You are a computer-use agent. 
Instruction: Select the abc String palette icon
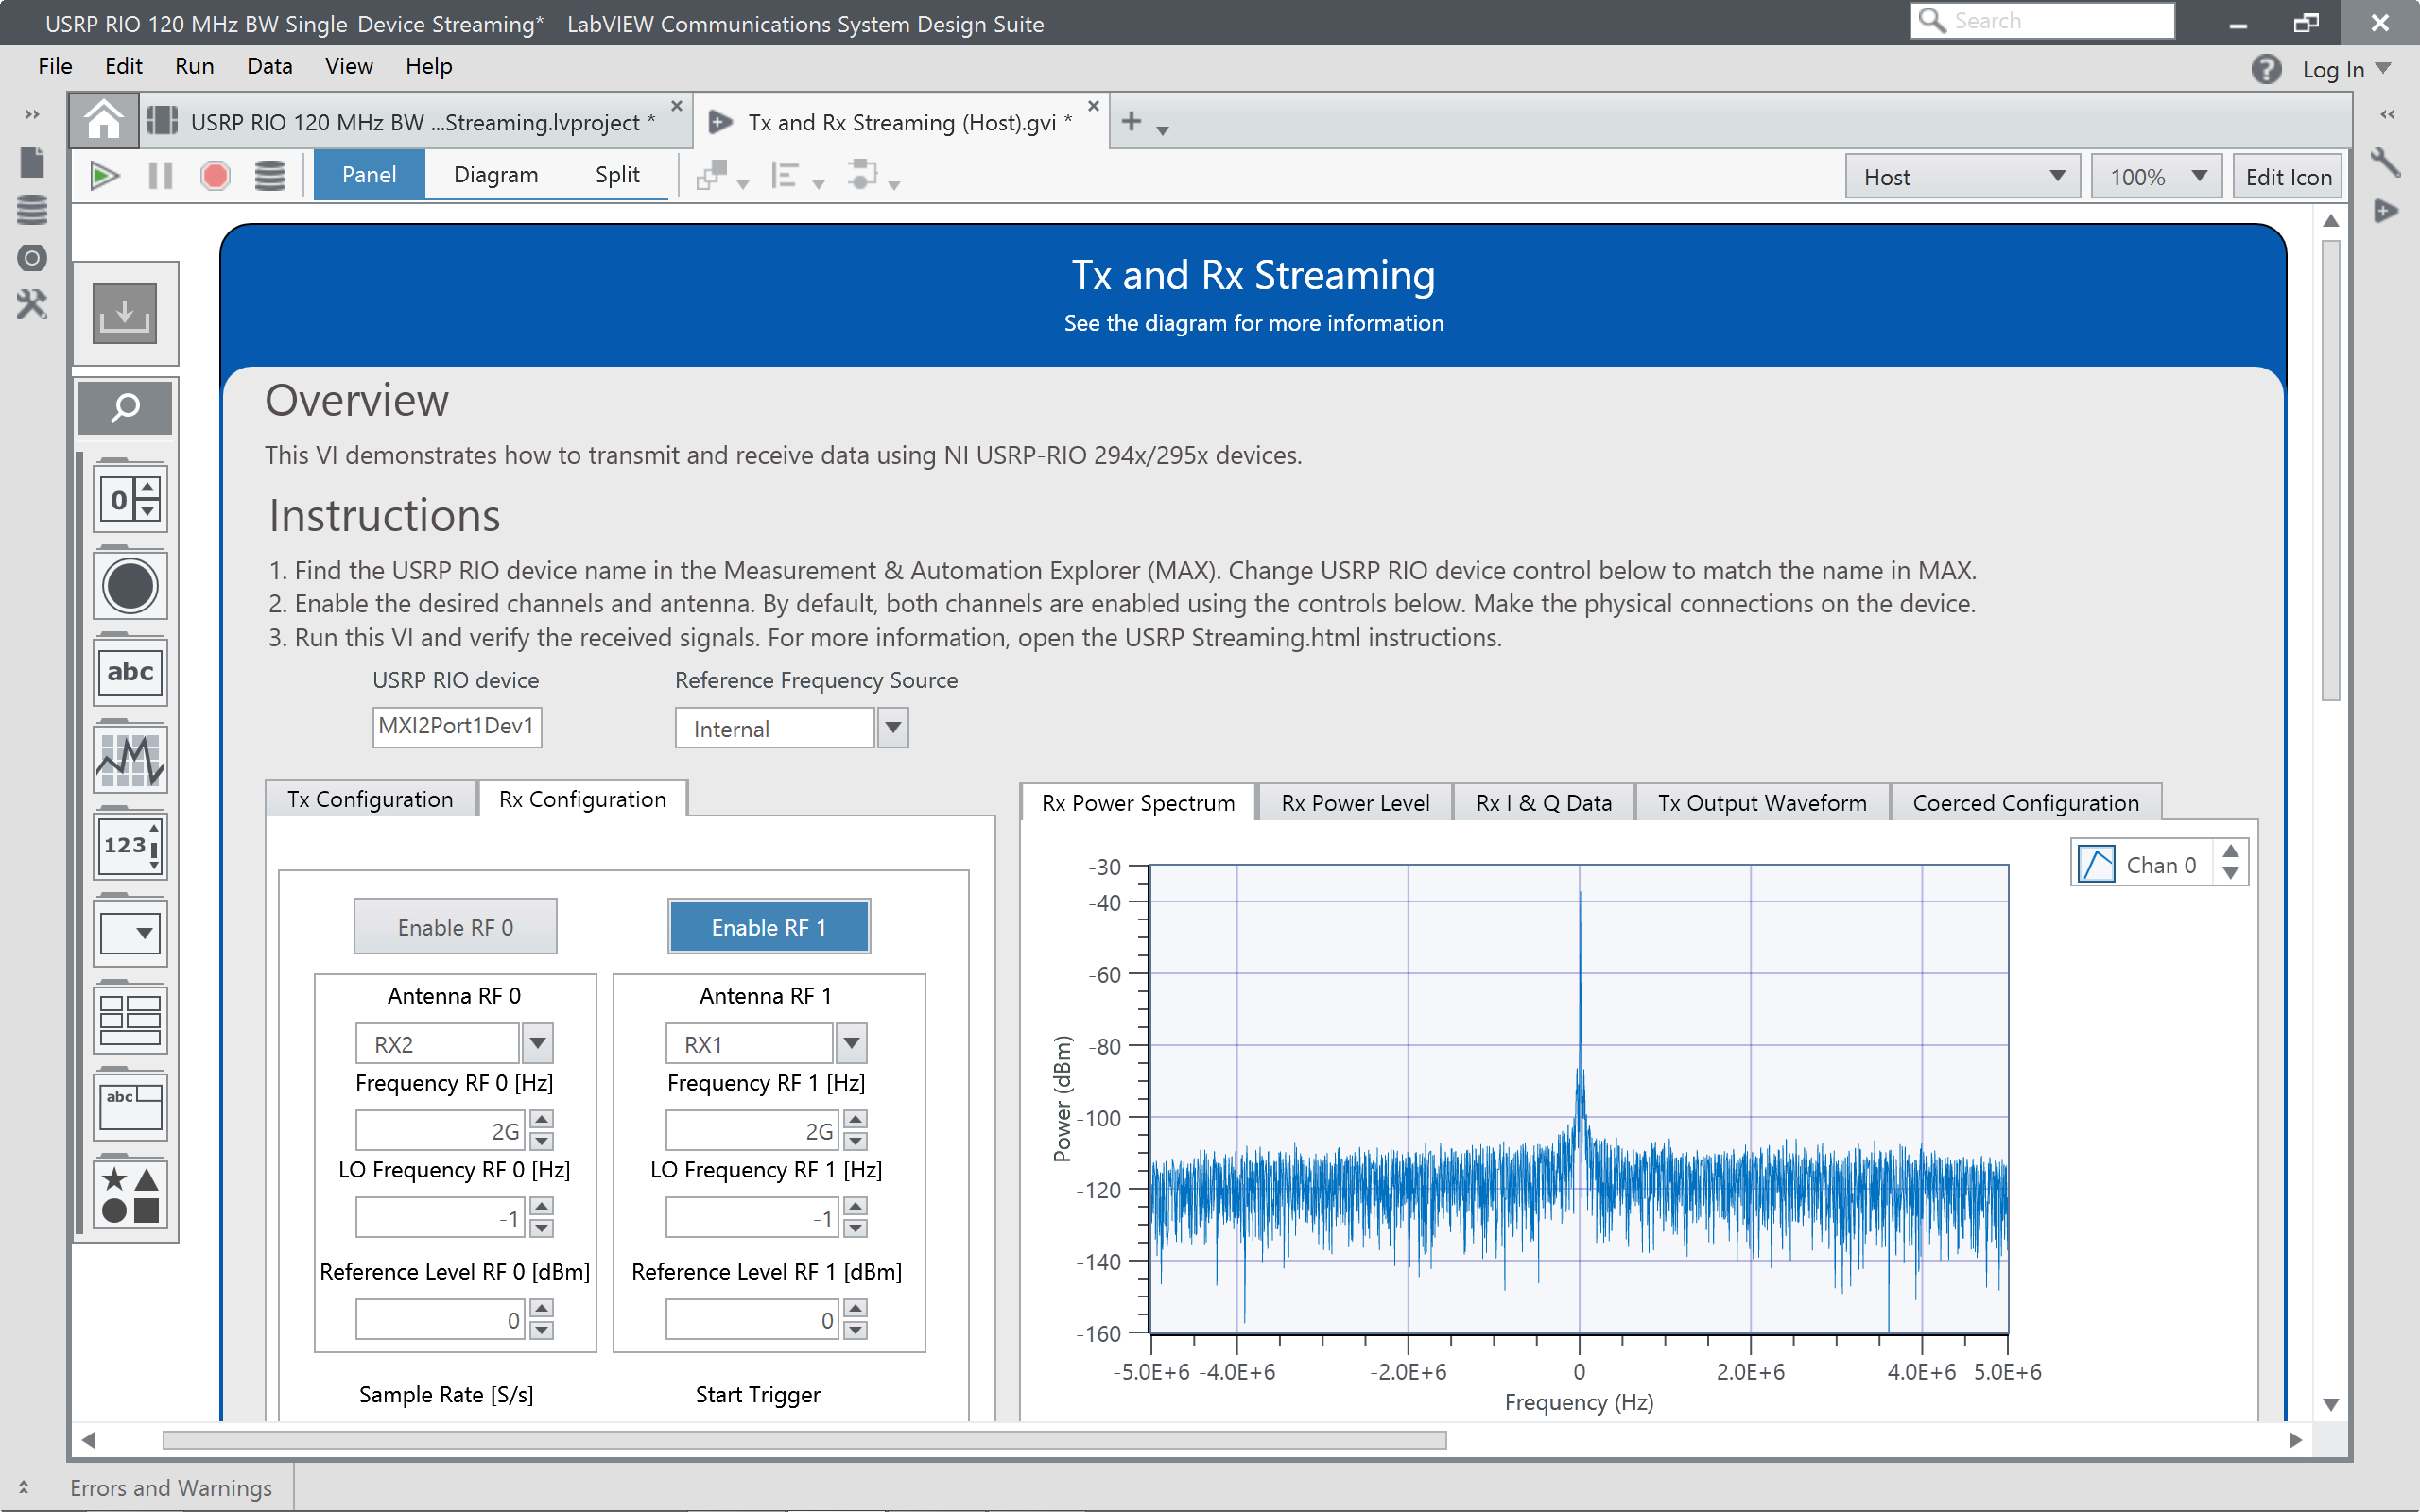[x=131, y=672]
